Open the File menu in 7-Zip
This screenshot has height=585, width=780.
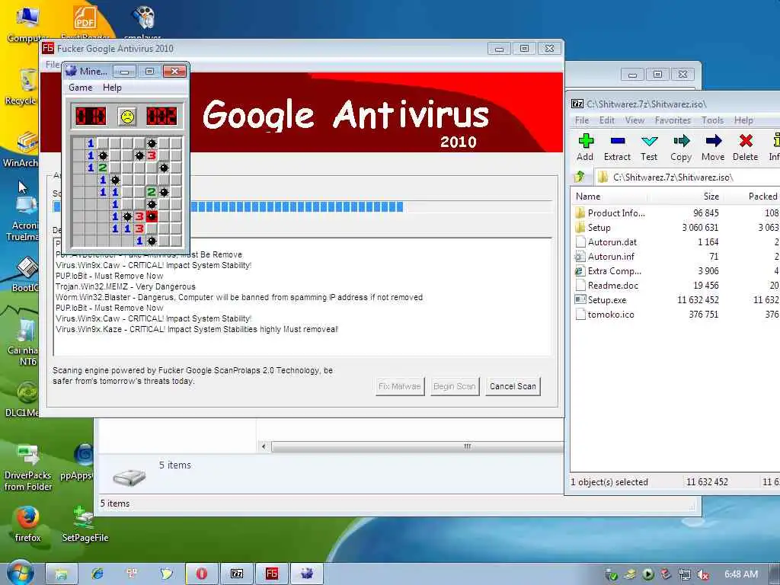pyautogui.click(x=581, y=120)
